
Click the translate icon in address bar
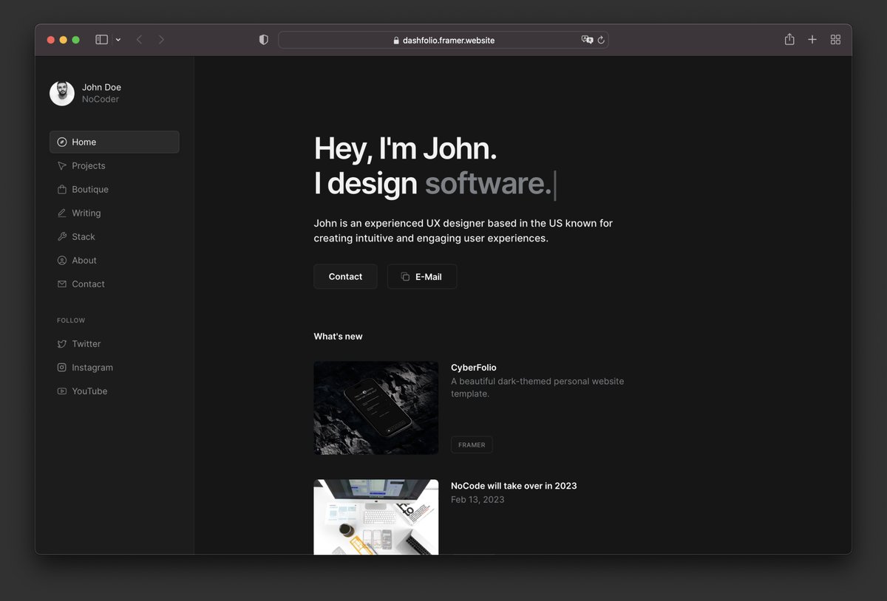(588, 40)
